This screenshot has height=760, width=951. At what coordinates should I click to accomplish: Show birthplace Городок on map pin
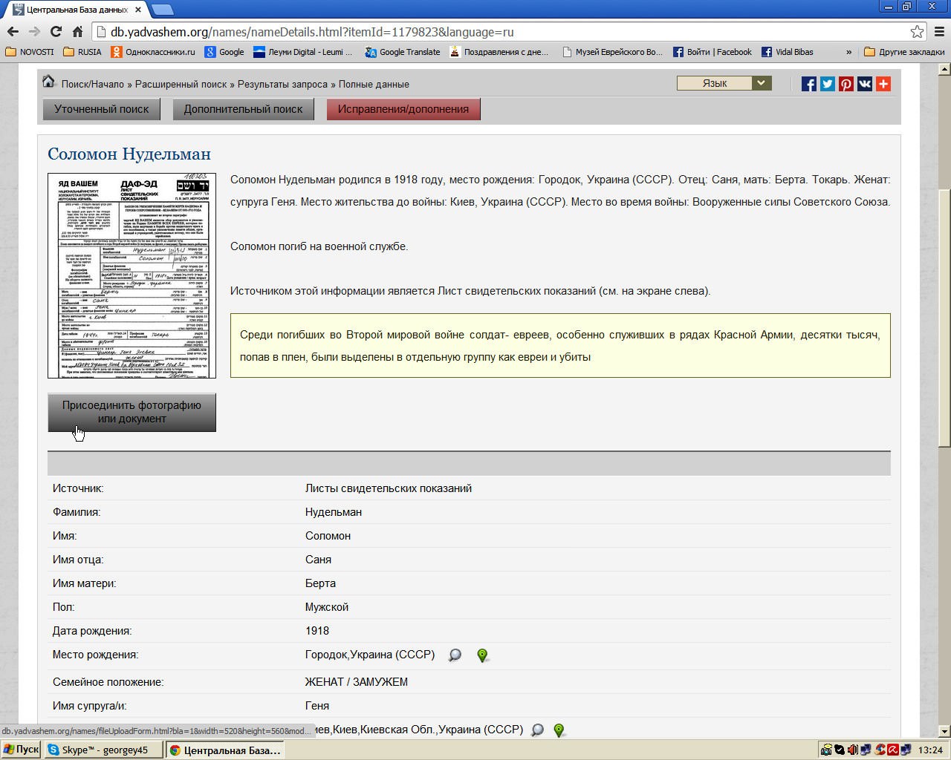coord(482,655)
